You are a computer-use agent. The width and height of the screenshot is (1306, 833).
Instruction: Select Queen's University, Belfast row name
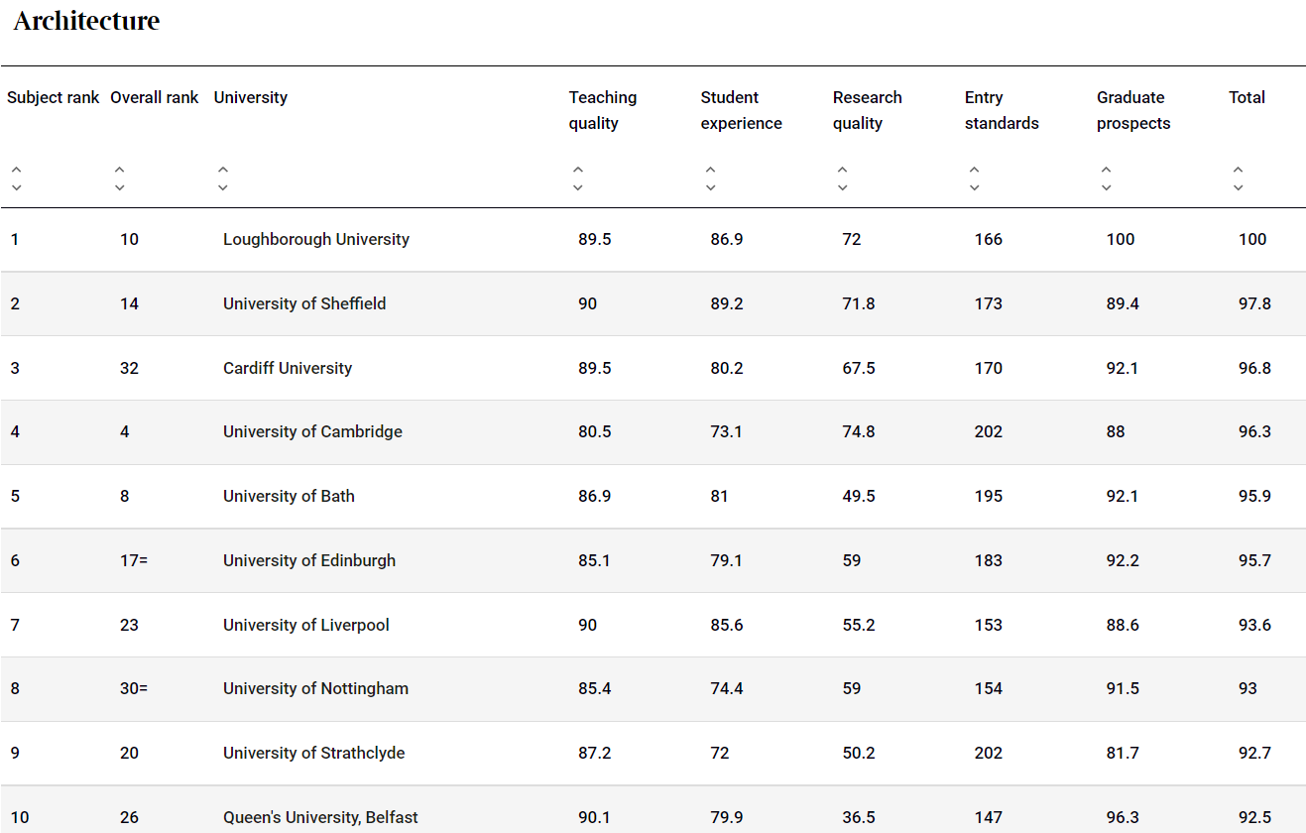click(x=320, y=817)
